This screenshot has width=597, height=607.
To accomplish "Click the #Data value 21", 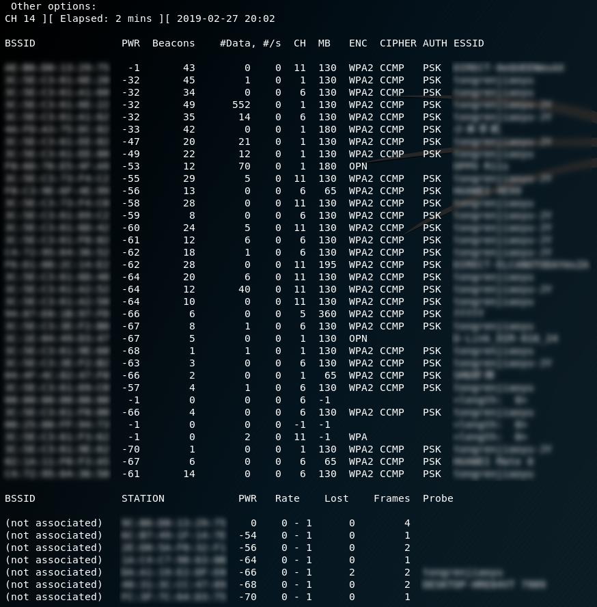I will click(244, 142).
